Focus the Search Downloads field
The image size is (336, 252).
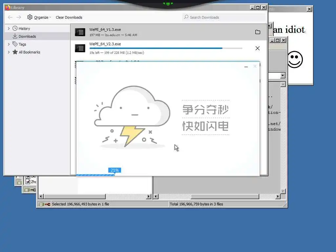(x=224, y=17)
